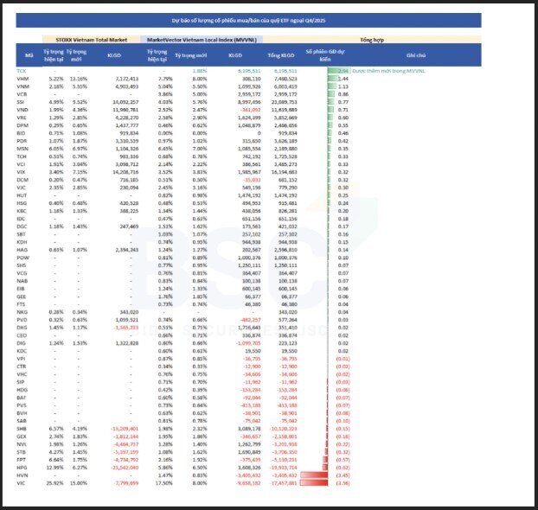This screenshot has height=510, width=538.
Task: Select the 'CTR' ticker cell
Action: [22, 367]
